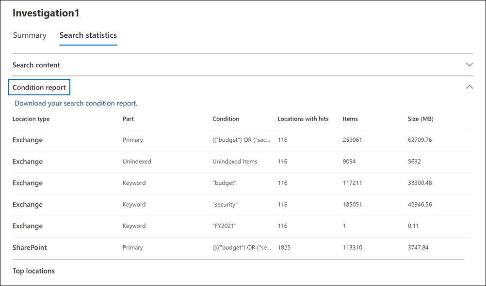Image resolution: width=486 pixels, height=286 pixels.
Task: Open the Top locations section
Action: tap(33, 271)
